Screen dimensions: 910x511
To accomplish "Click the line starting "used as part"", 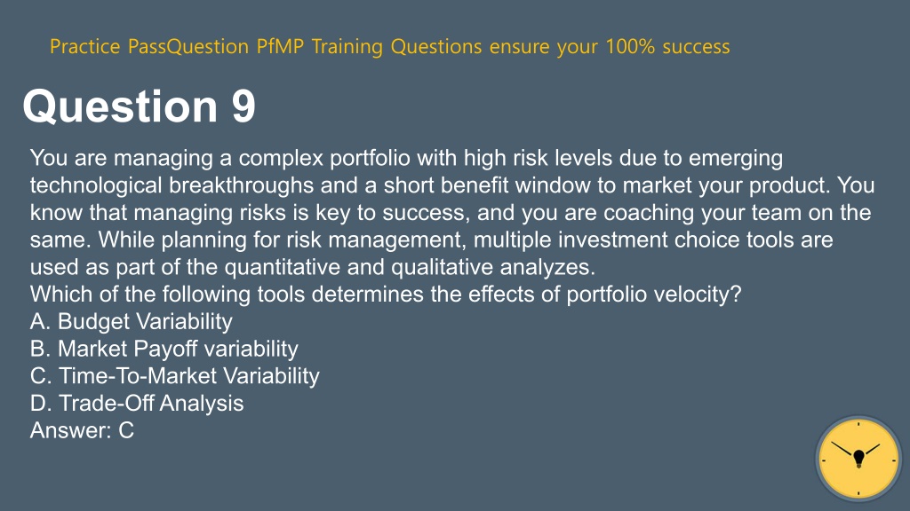I will pyautogui.click(x=313, y=267).
